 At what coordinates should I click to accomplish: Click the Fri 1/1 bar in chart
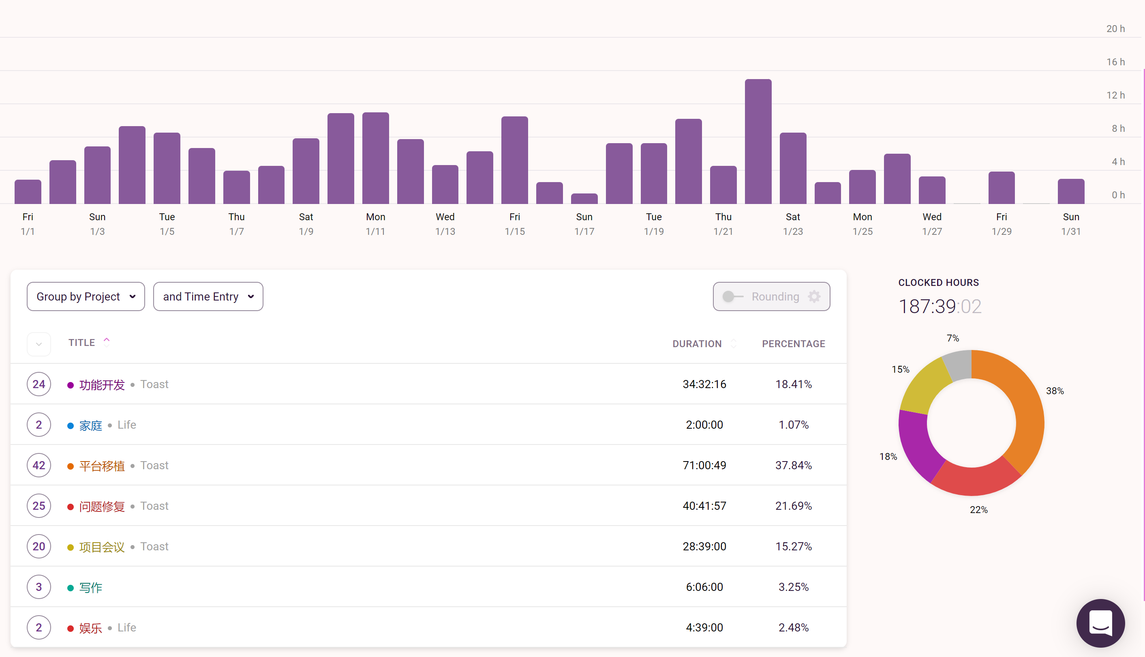(x=28, y=192)
